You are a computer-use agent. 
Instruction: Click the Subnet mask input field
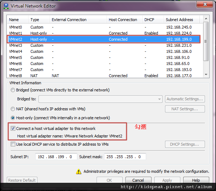click(x=125, y=157)
